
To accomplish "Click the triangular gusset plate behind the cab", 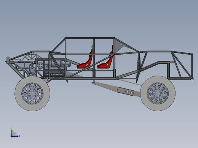I will (x=119, y=46).
